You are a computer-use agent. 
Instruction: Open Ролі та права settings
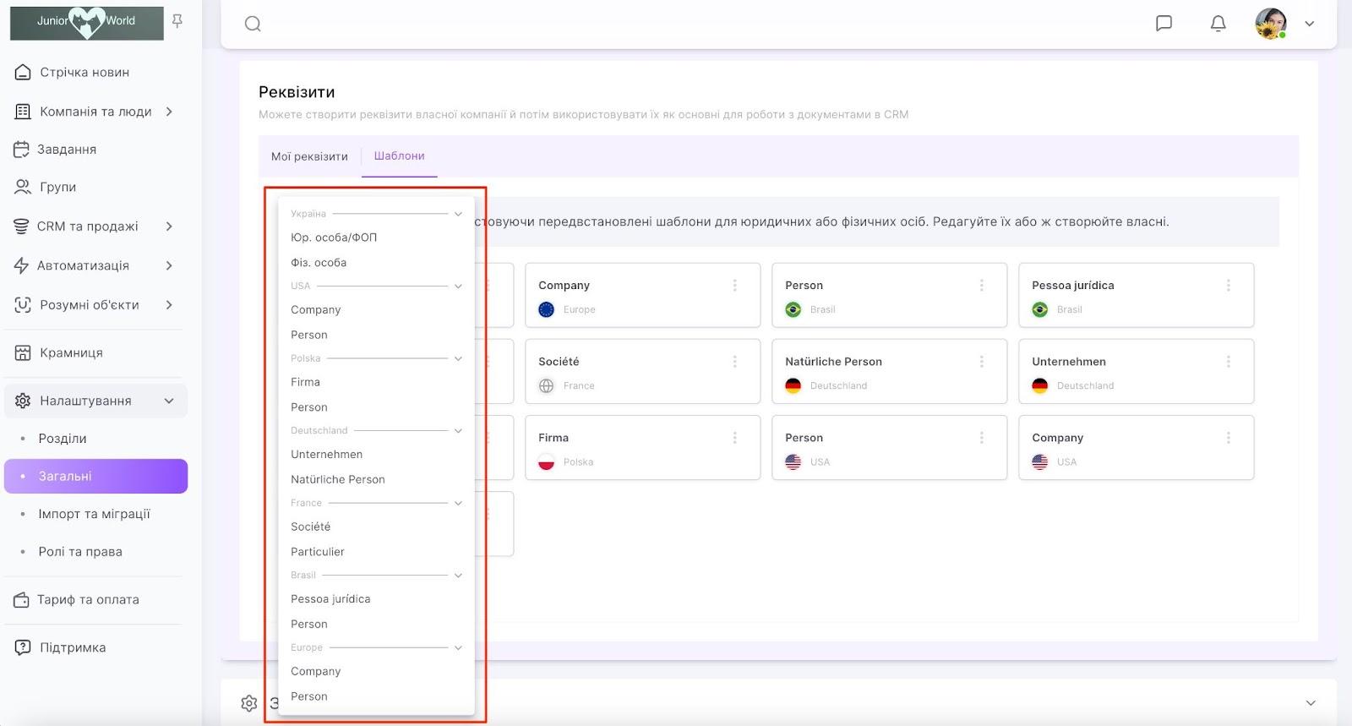pos(80,552)
